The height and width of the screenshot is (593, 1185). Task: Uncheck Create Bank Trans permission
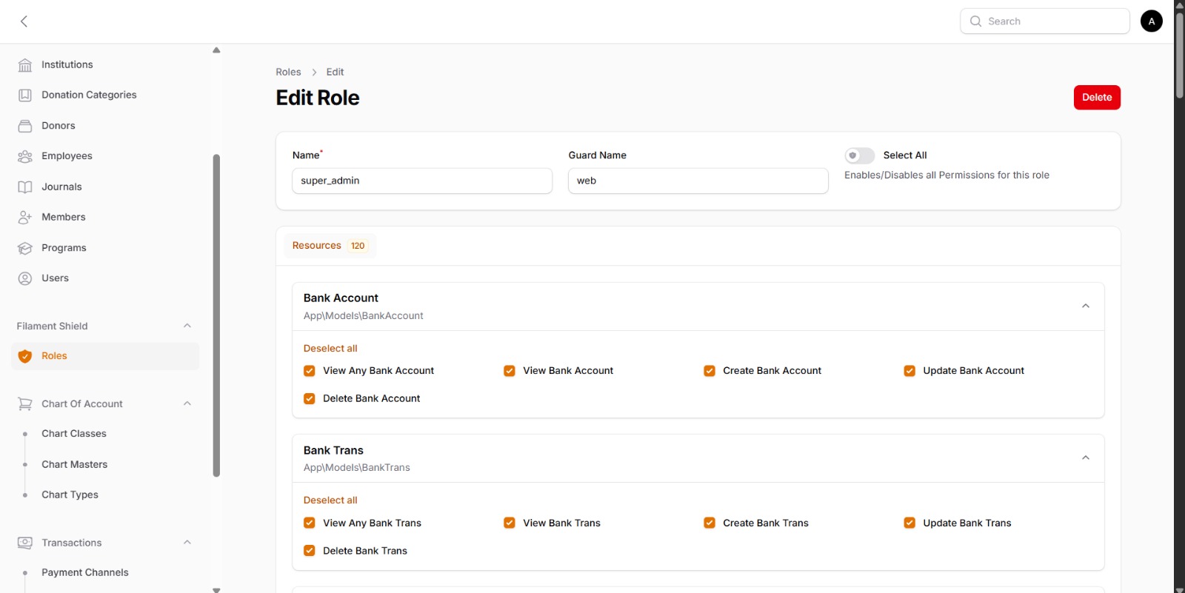click(x=710, y=523)
